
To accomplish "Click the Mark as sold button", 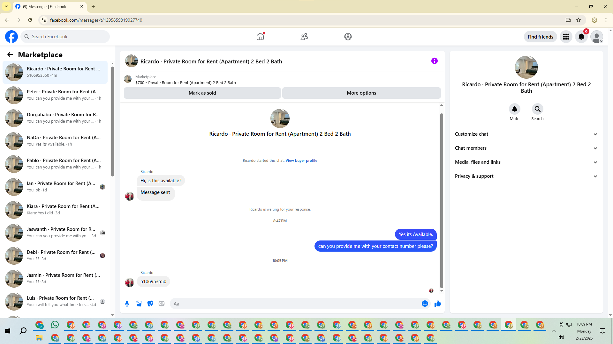I will (x=202, y=93).
